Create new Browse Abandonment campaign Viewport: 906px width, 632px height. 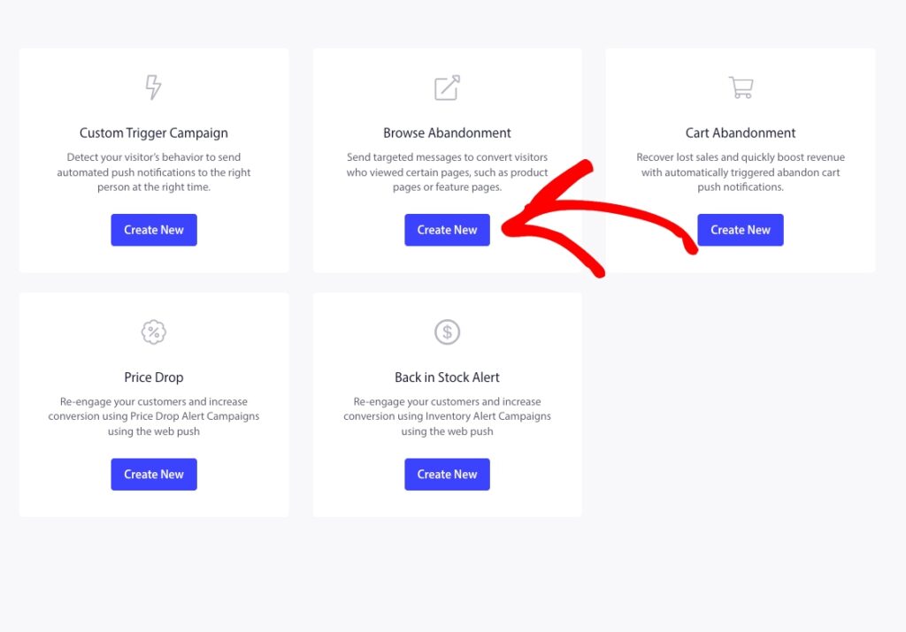[447, 230]
